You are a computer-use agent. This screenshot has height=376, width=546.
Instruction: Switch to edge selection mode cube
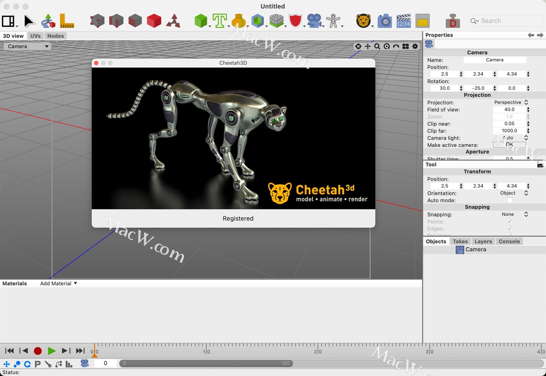tap(116, 21)
